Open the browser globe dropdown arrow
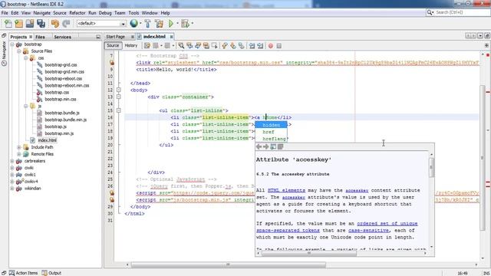The image size is (491, 276). point(140,24)
